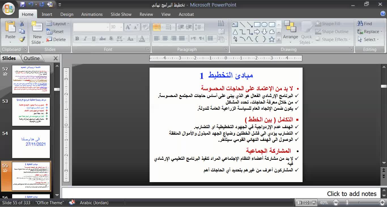
Task: Click spell-check icon in status bar
Action: coord(72,202)
